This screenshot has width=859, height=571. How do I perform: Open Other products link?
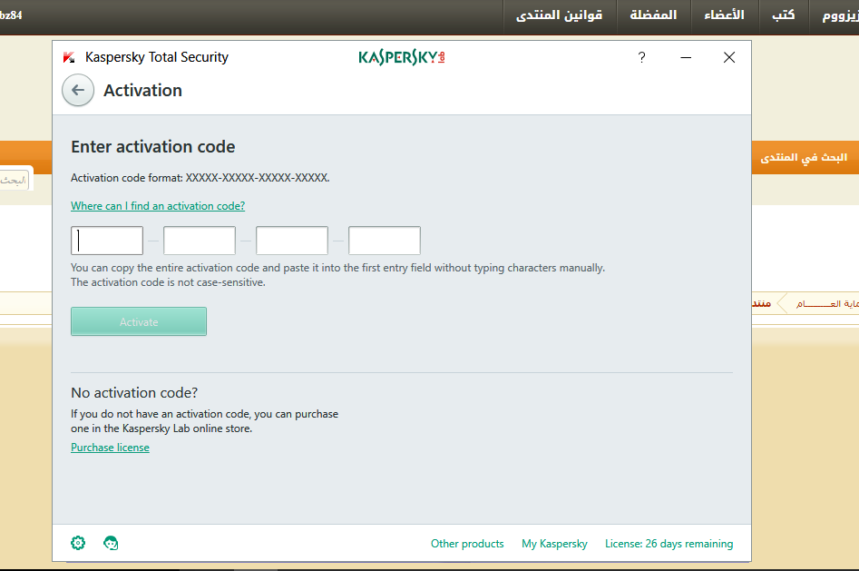pos(467,544)
